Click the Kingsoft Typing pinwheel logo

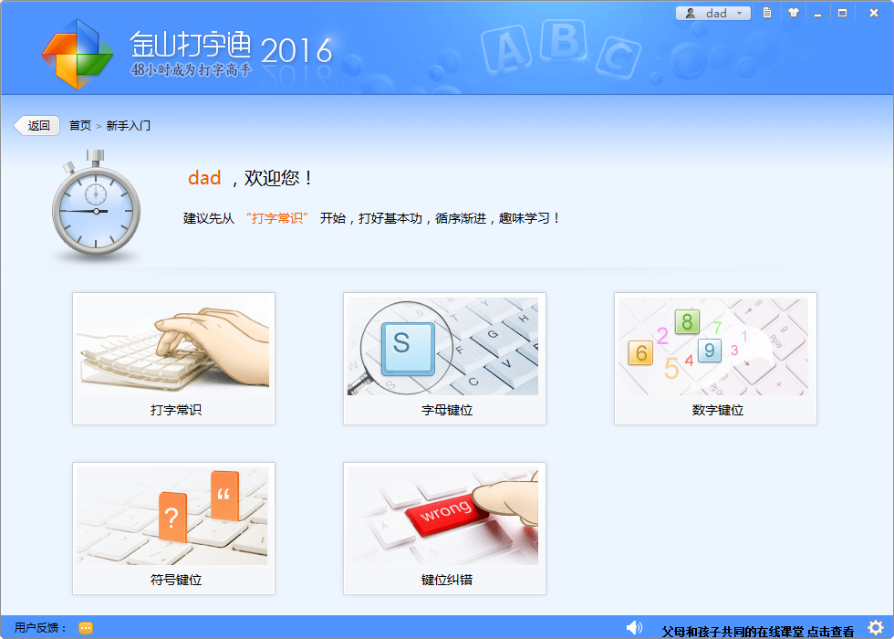coord(77,54)
